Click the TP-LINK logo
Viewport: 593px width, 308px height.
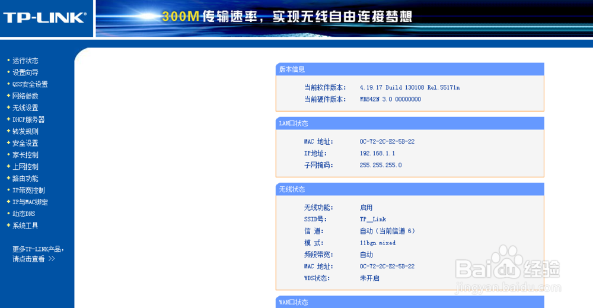pos(44,17)
